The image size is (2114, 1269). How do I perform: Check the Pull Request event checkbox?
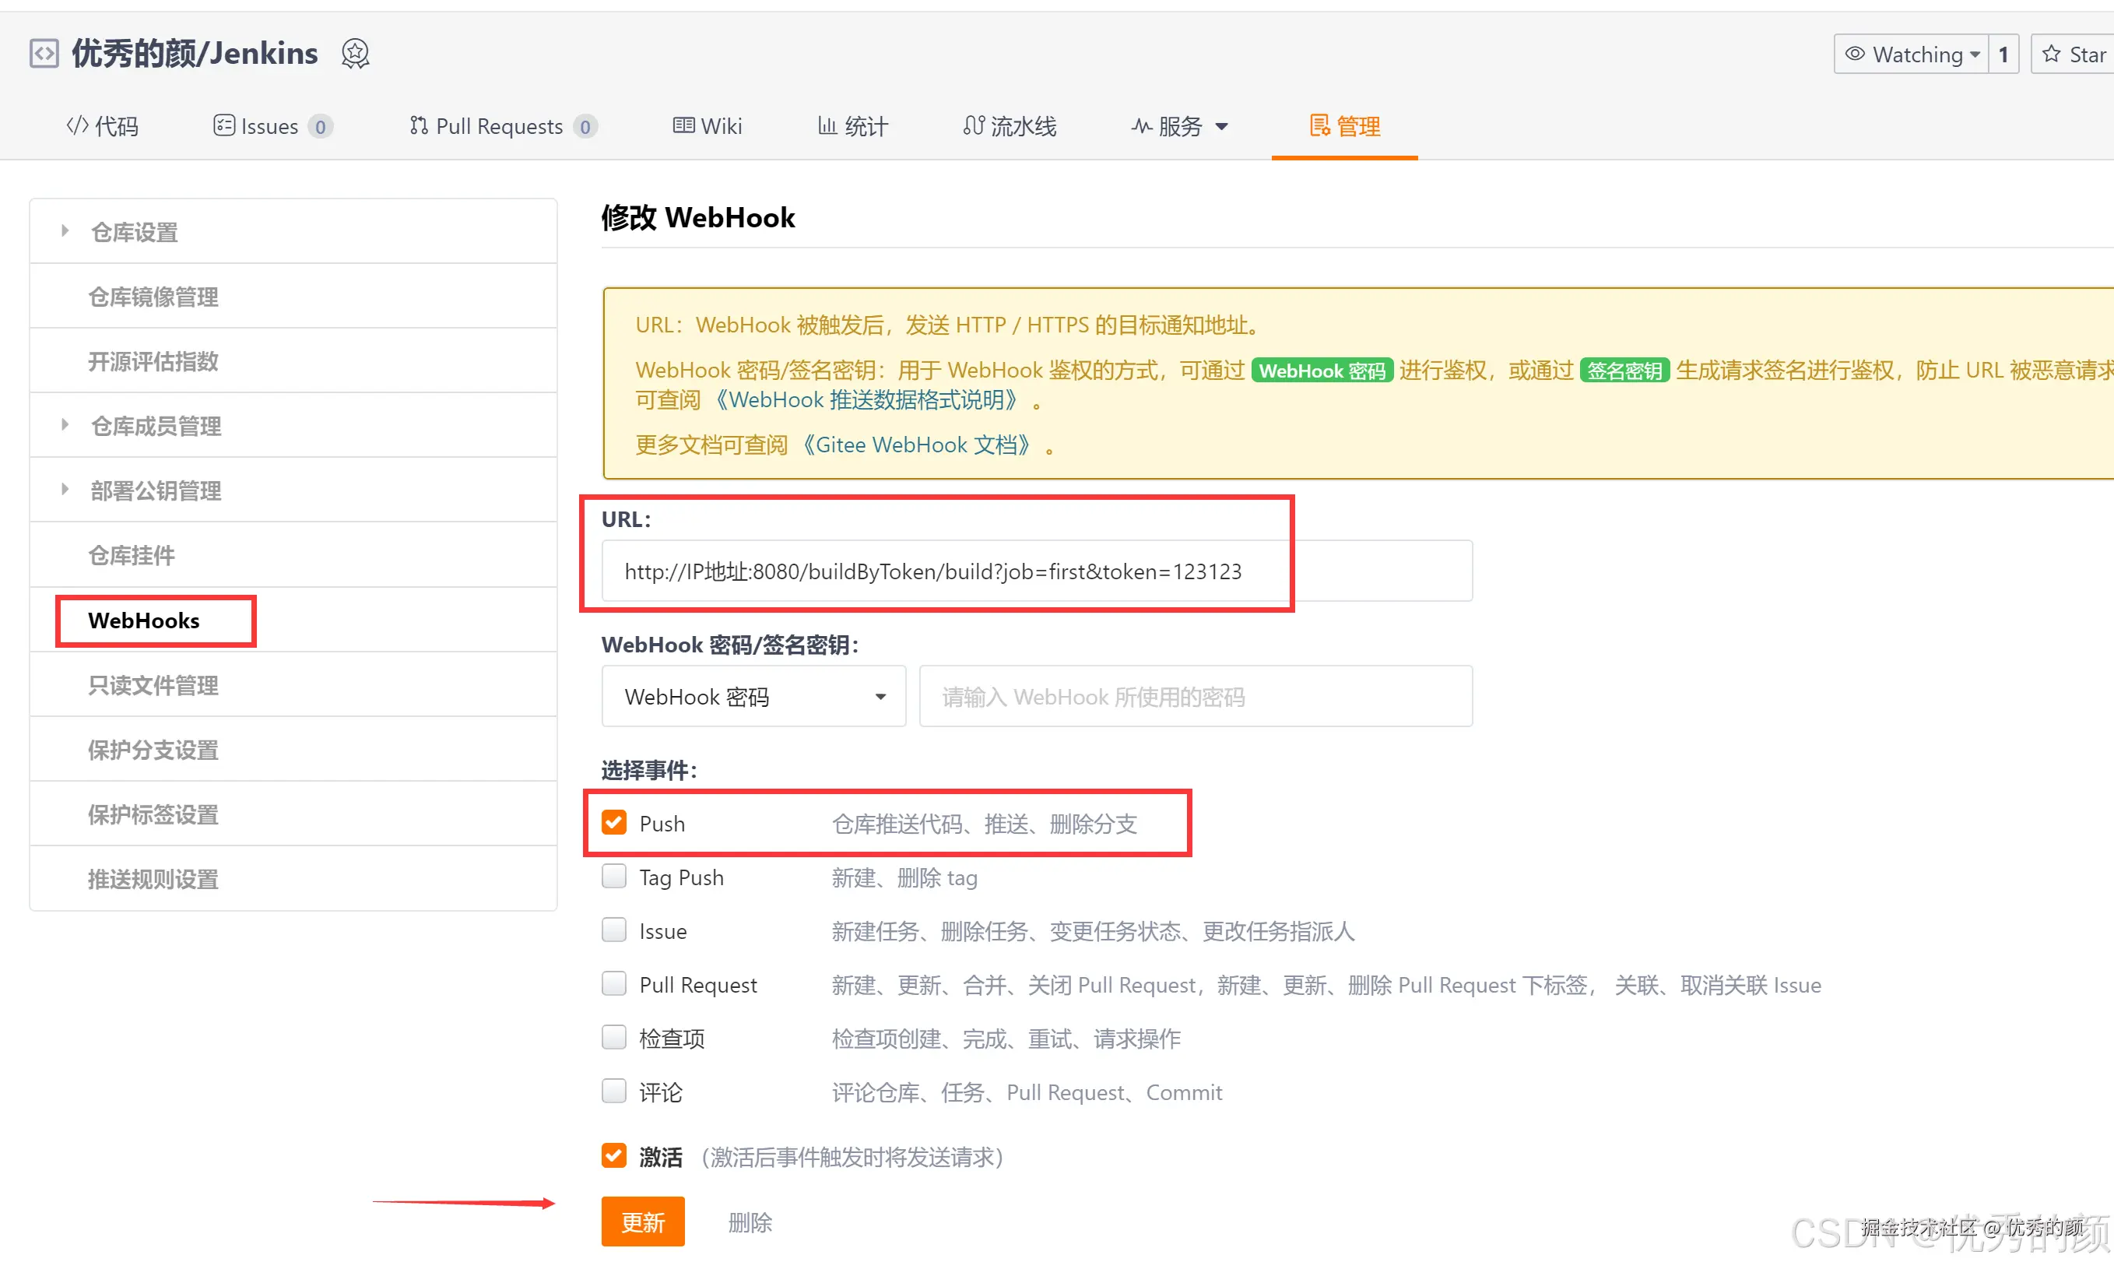[614, 983]
